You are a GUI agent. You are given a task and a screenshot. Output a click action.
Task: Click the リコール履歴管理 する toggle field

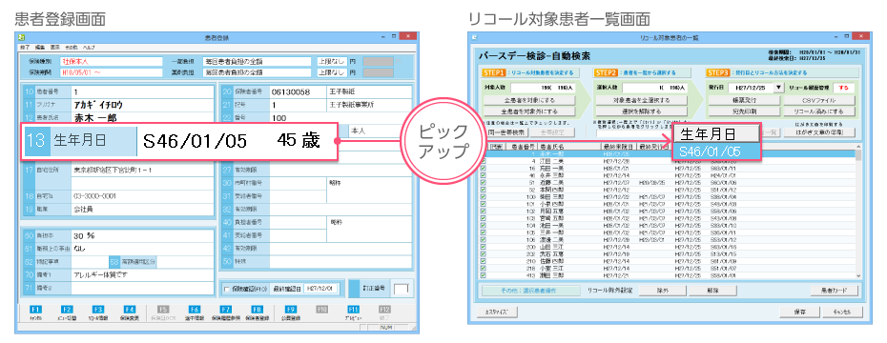tap(843, 88)
